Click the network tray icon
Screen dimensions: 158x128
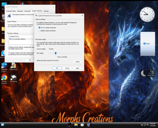[145, 125]
